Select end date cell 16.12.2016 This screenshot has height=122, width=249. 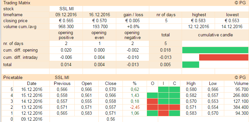pyautogui.click(x=99, y=15)
